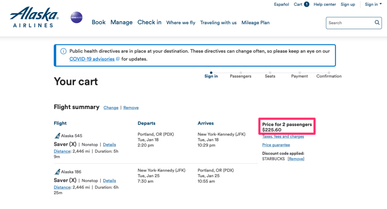Click Change next to Flight summary
This screenshot has height=209, width=387.
(x=111, y=108)
